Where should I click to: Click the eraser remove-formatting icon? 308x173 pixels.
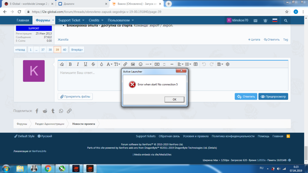[x=62, y=64]
